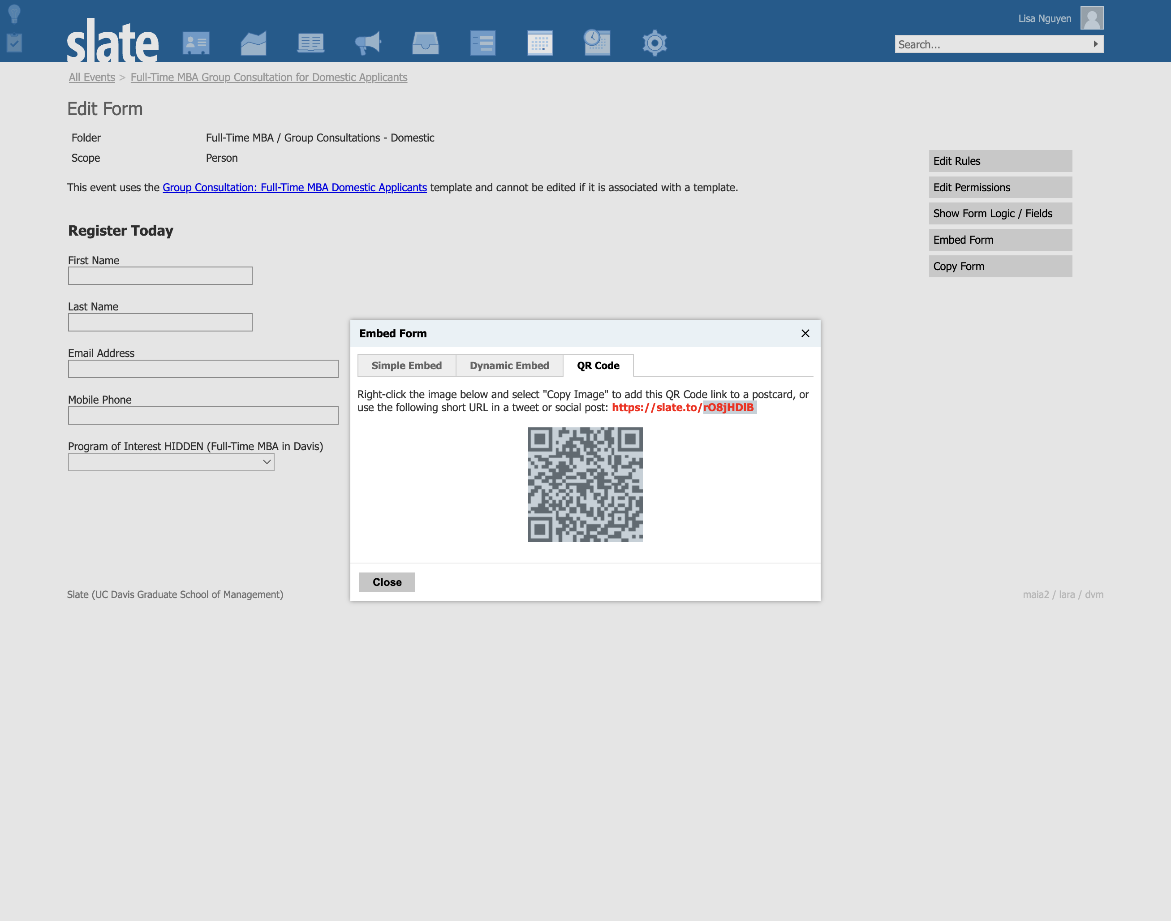Click the lightbulb icon in the top corner
The image size is (1171, 921).
point(14,14)
